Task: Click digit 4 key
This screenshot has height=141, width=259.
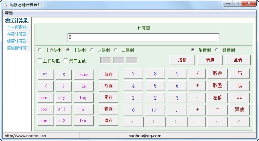Action: click(133, 86)
